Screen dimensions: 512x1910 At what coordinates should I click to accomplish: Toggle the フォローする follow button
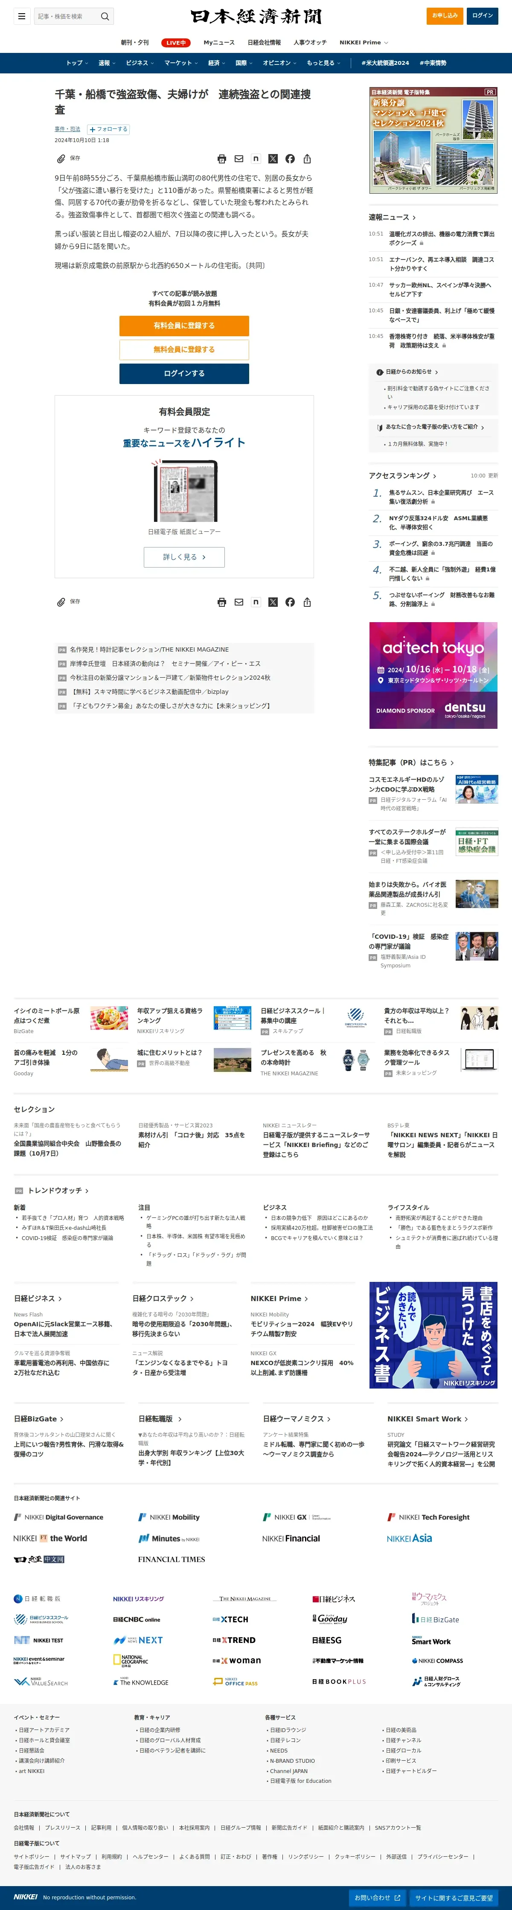tap(108, 129)
